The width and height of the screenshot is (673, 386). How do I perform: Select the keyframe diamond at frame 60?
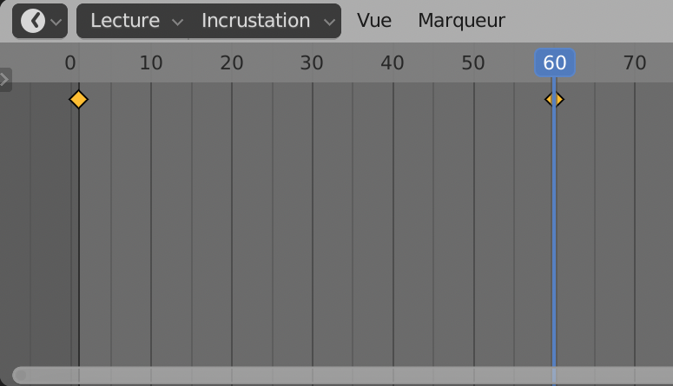click(x=554, y=100)
